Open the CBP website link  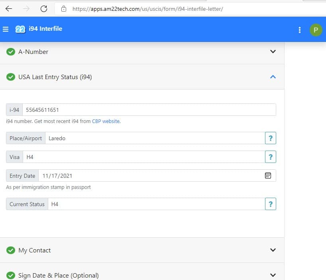click(106, 121)
